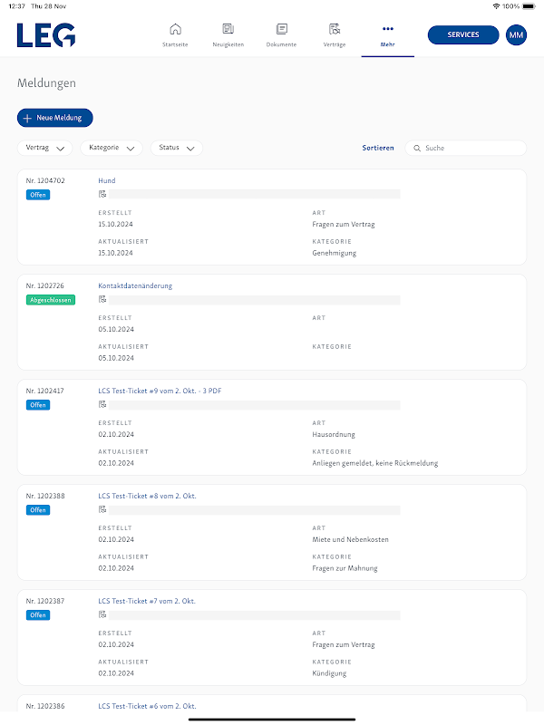Click the battery status icon
Image resolution: width=544 pixels, height=725 pixels.
click(x=529, y=6)
